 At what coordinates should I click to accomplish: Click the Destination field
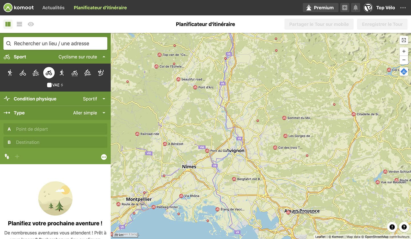click(x=55, y=142)
